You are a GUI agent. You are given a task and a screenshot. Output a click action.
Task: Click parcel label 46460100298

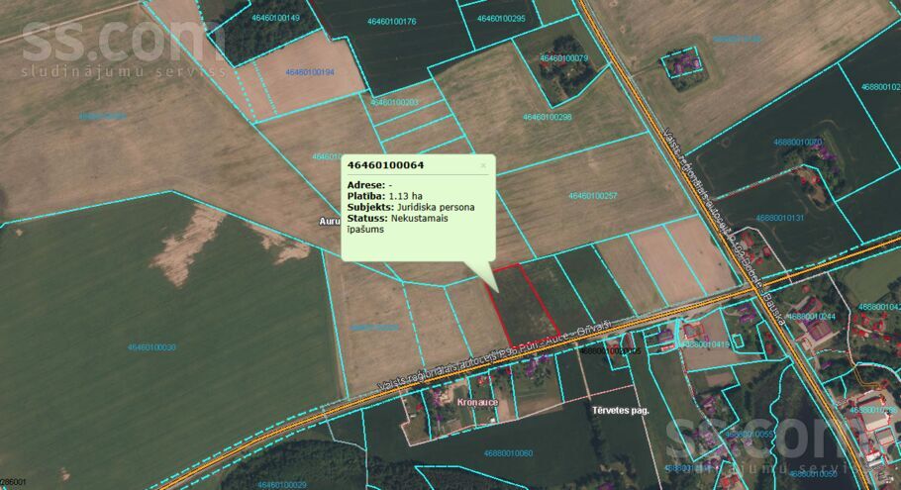(548, 117)
